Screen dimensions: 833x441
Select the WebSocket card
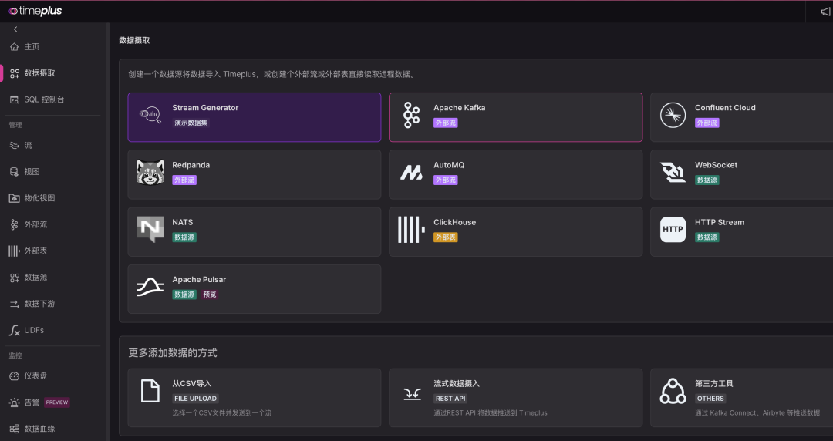742,174
